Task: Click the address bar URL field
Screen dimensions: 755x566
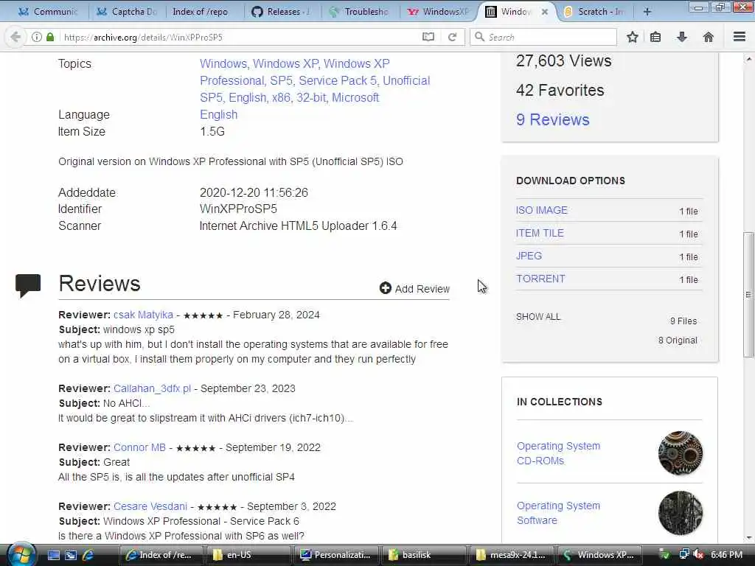Action: point(241,37)
